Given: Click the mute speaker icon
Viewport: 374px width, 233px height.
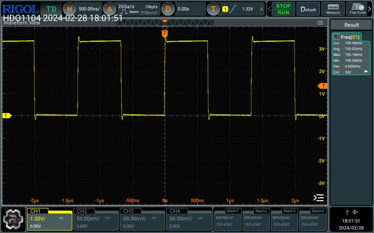Looking at the screenshot, I should point(355,212).
